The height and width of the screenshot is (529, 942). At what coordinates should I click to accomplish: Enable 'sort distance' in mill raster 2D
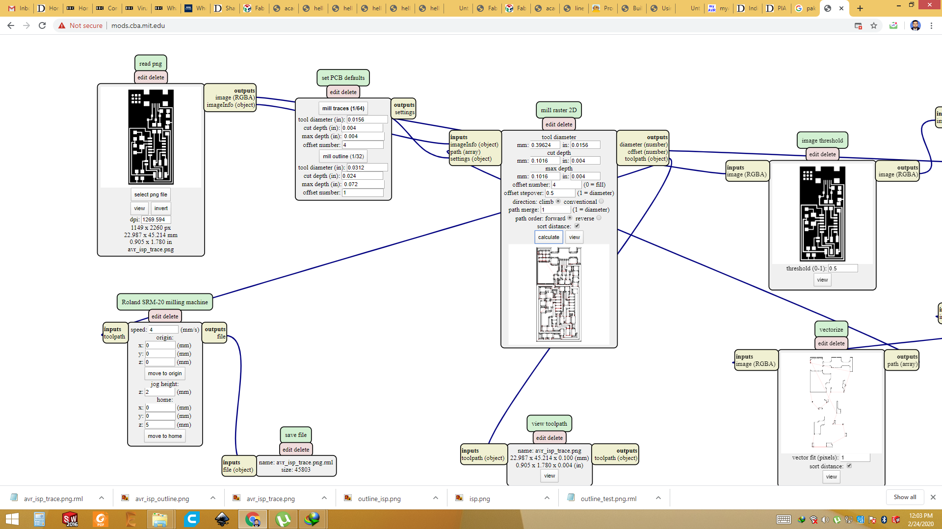[x=575, y=226]
